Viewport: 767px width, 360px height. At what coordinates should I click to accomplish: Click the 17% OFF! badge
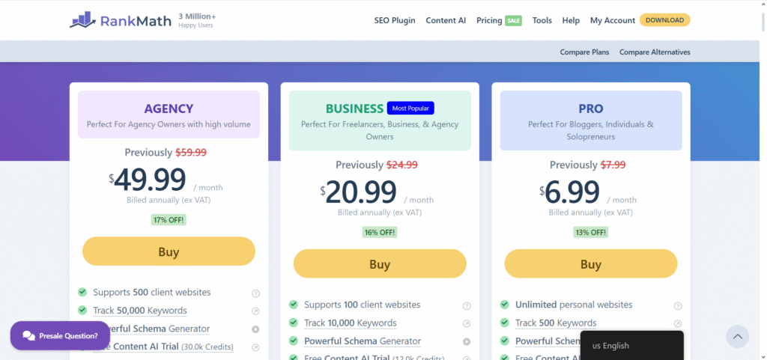pos(169,220)
